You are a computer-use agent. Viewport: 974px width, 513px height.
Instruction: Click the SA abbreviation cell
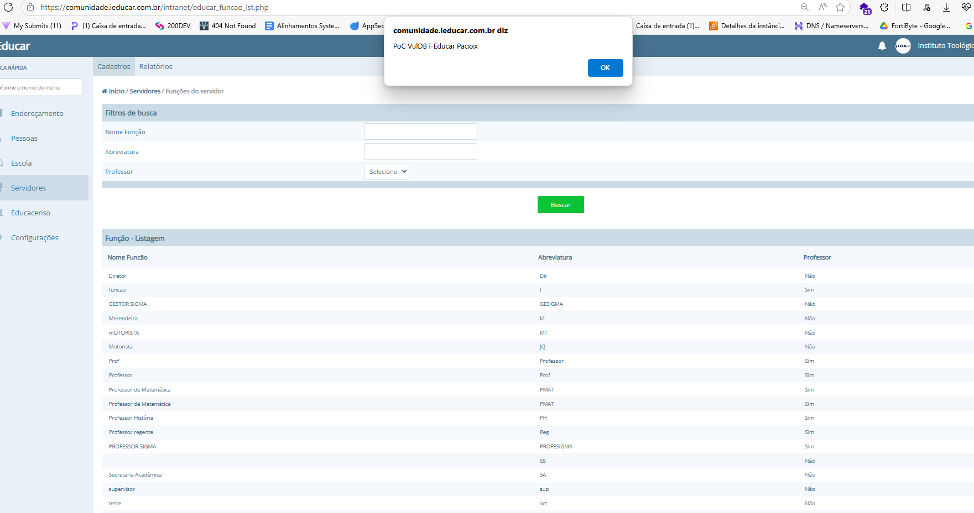[x=543, y=475]
